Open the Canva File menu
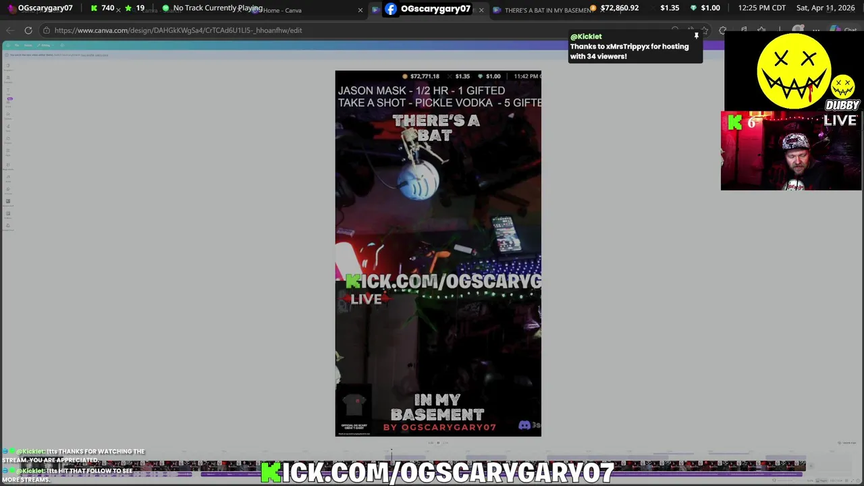Viewport: 864px width, 486px height. point(16,45)
